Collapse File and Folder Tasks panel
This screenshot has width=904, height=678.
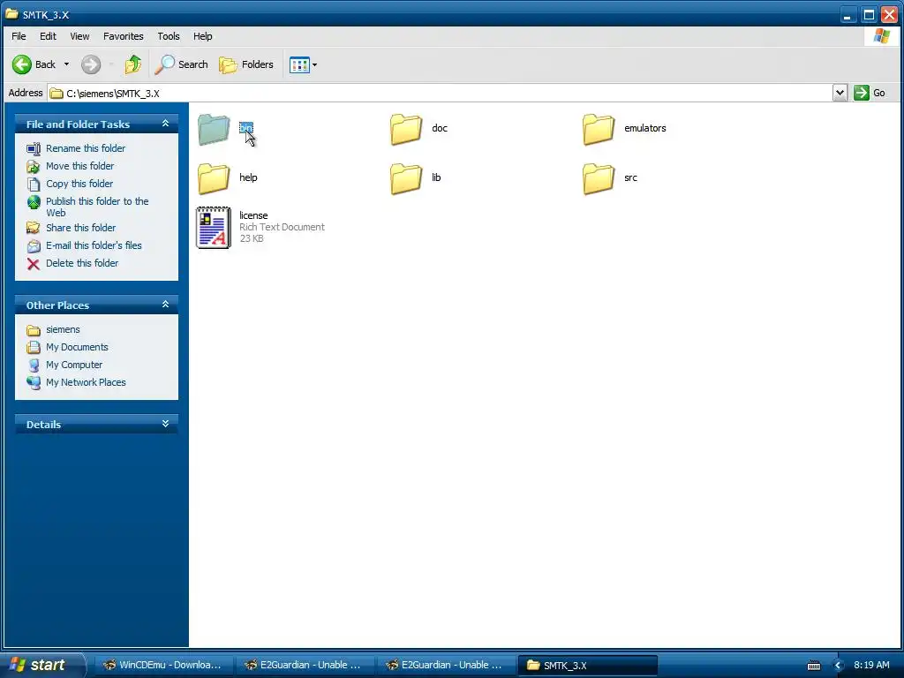pos(165,124)
